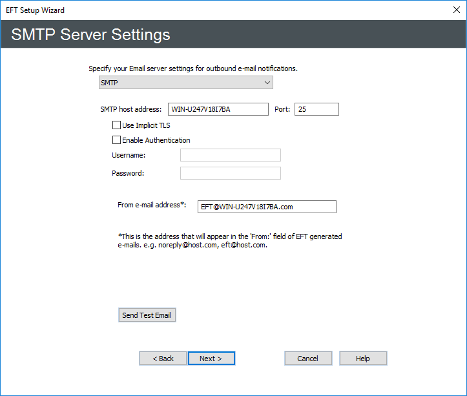Select the Password input box
The height and width of the screenshot is (396, 467).
click(230, 173)
